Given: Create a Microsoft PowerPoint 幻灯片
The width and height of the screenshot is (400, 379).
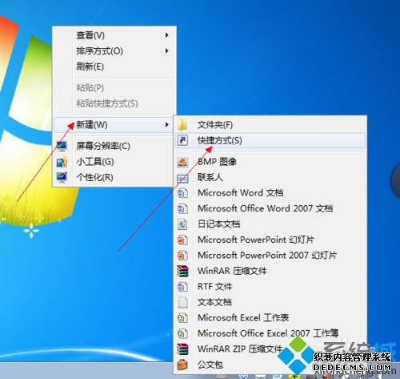Looking at the screenshot, I should click(x=270, y=240).
